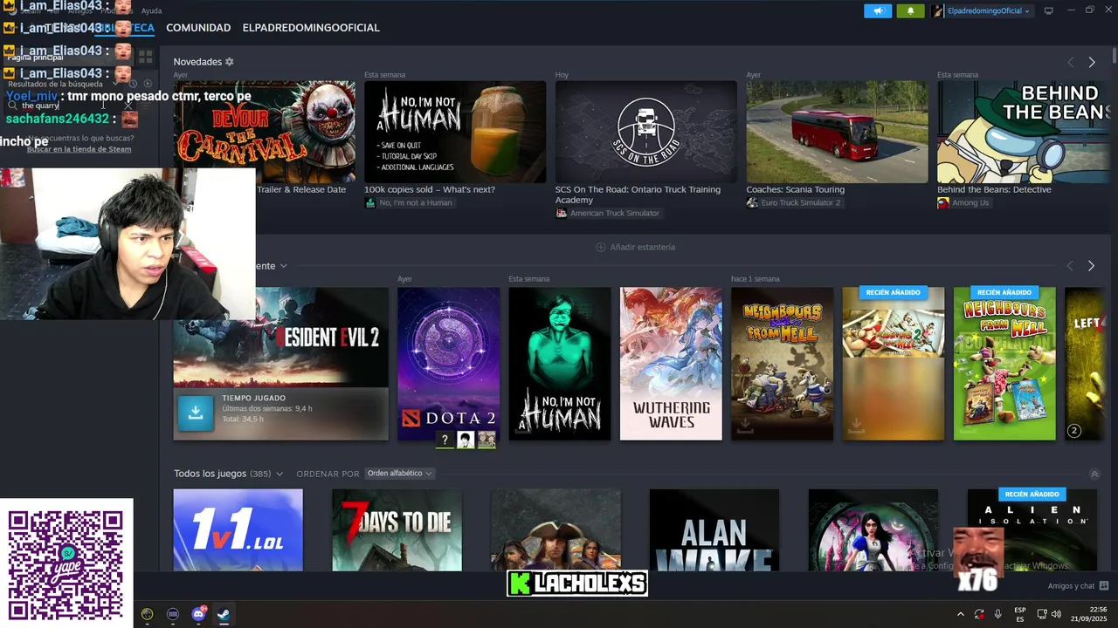Open the Ayuda menu

click(151, 10)
